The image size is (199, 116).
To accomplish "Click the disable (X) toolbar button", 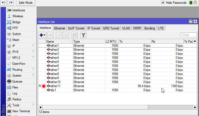I will [66, 35].
